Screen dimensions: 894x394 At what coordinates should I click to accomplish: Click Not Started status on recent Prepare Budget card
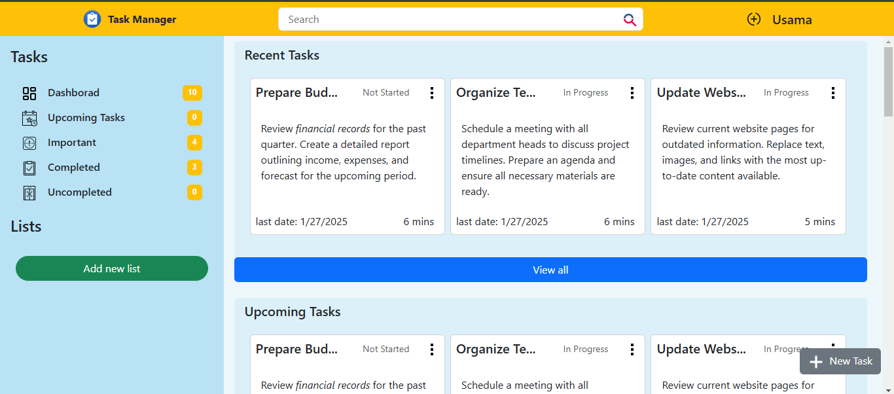tap(386, 93)
